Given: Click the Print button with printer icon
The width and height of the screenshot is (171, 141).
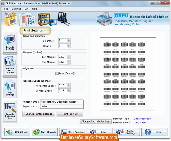Looking at the screenshot, I should point(99,132).
